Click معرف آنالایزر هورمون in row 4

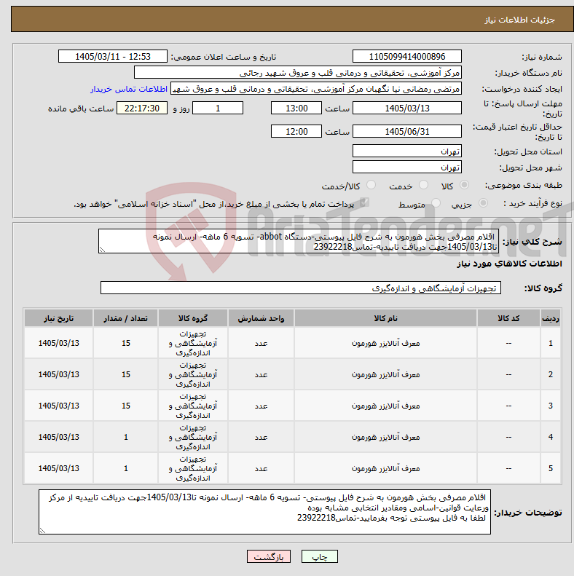click(385, 437)
